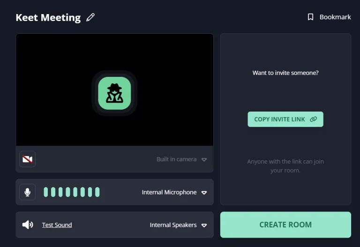The height and width of the screenshot is (247, 360).
Task: Click the Bookmark flag icon
Action: (x=310, y=17)
